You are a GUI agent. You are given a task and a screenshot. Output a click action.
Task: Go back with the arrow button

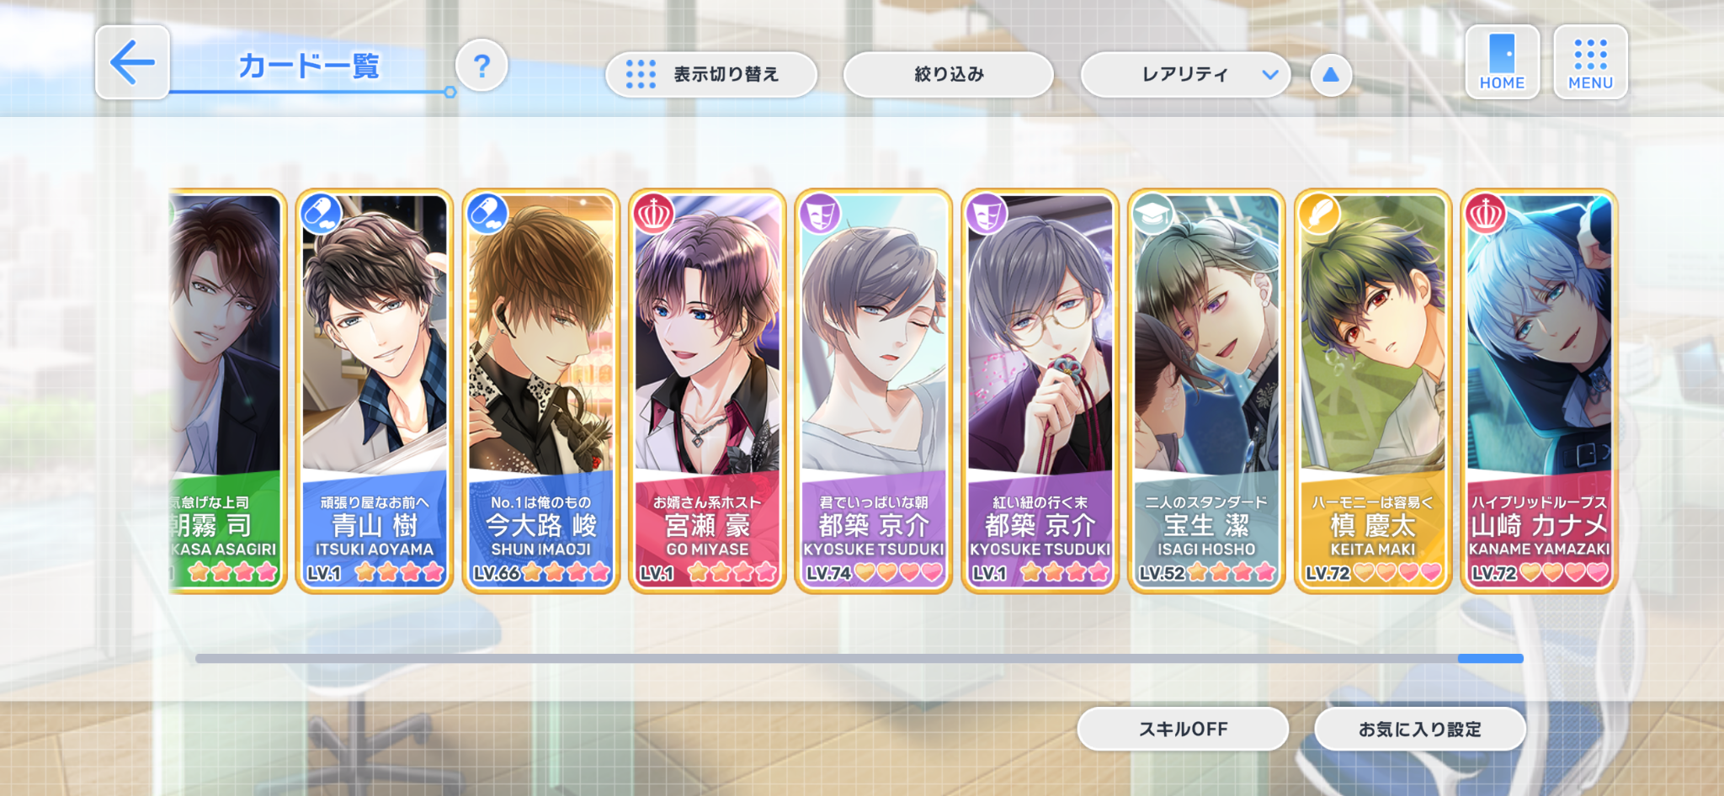pos(133,62)
